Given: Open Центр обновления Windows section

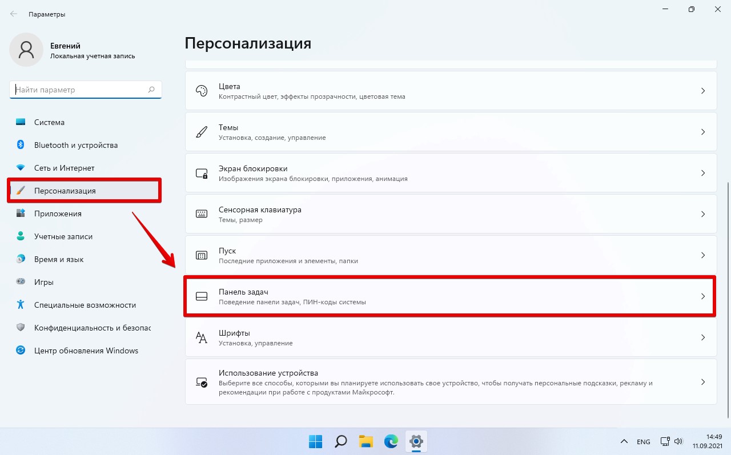Looking at the screenshot, I should (86, 351).
